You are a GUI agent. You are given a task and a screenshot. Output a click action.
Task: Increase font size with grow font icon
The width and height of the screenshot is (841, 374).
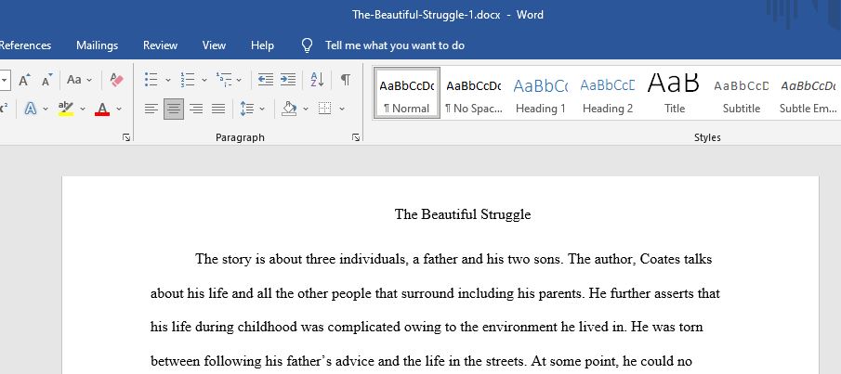tap(25, 81)
